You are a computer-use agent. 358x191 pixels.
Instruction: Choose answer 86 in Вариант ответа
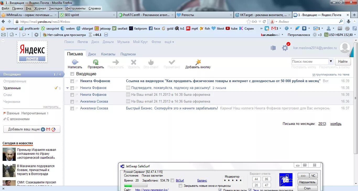tap(267, 179)
